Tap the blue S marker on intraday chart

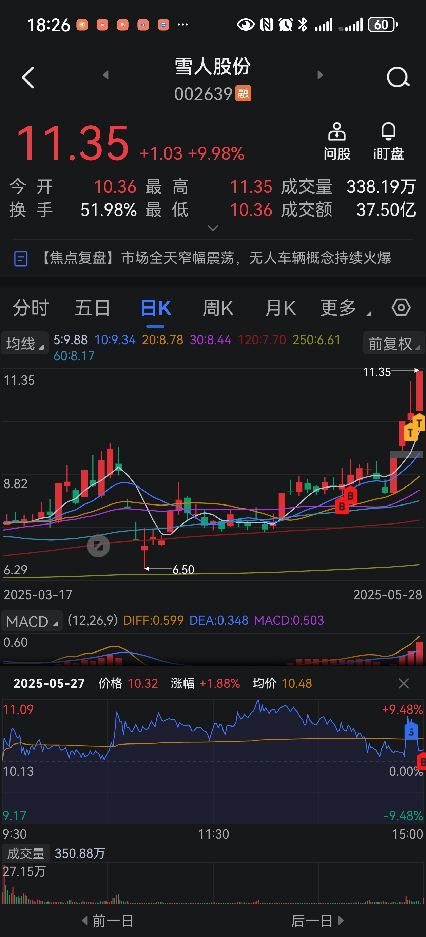click(x=411, y=731)
